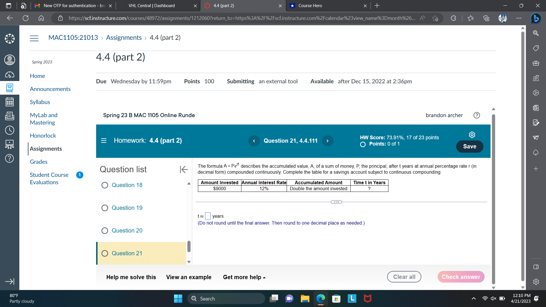546x307 pixels.
Task: Select Question 19 radio button
Action: pos(105,208)
